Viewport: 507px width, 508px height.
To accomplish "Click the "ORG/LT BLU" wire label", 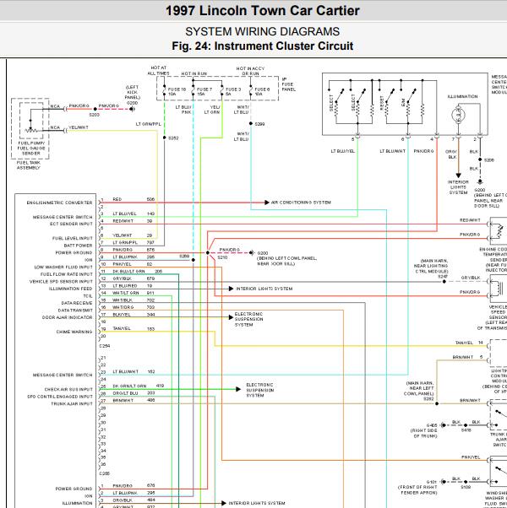I will pyautogui.click(x=125, y=393).
